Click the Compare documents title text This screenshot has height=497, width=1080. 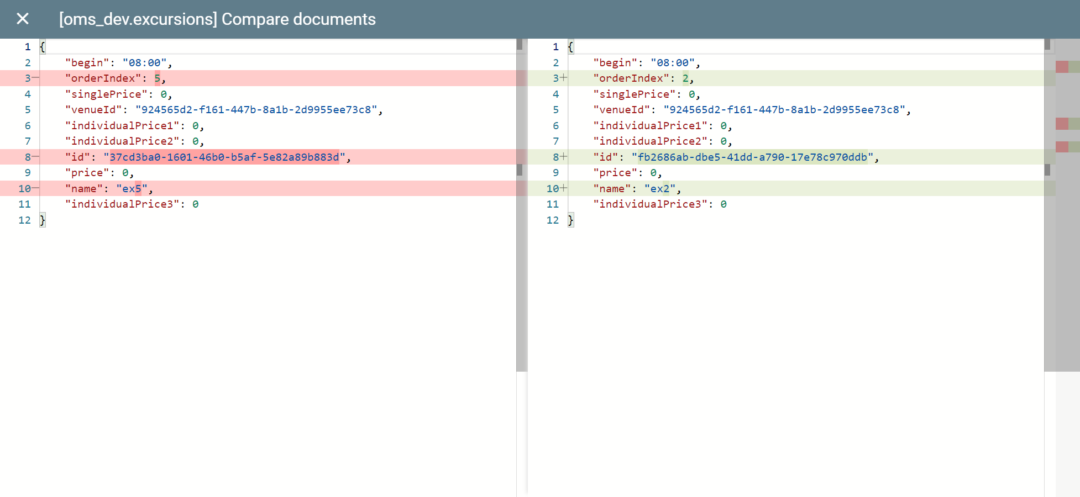[x=217, y=19]
